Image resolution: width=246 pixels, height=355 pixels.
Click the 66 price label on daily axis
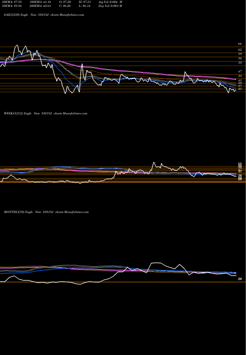tap(240, 44)
